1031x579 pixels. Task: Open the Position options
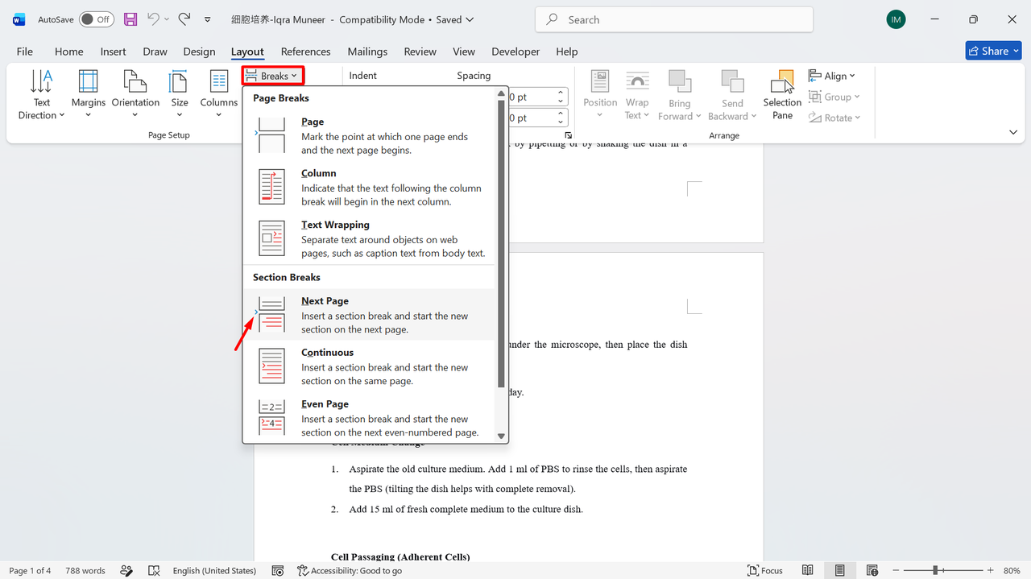(x=600, y=95)
